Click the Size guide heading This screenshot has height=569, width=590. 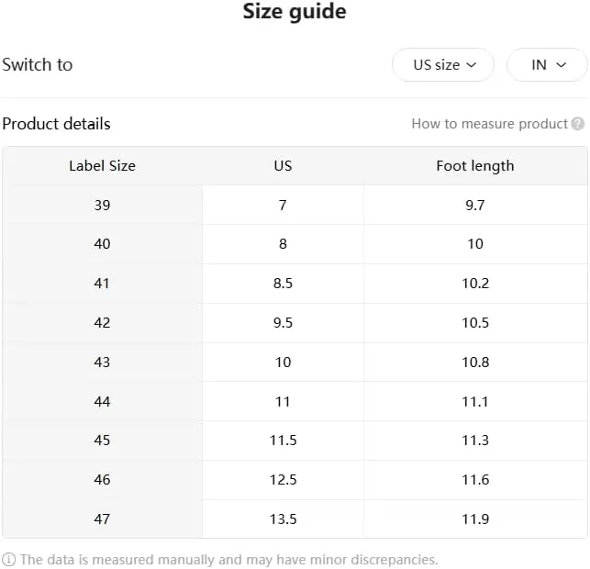295,12
